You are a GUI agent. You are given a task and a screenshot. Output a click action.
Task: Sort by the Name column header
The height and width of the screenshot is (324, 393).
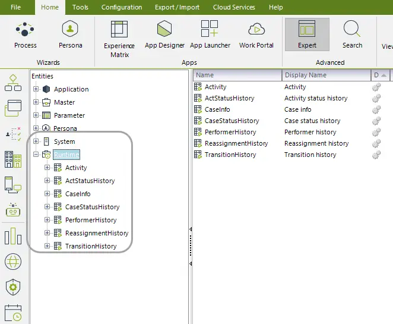pos(237,75)
